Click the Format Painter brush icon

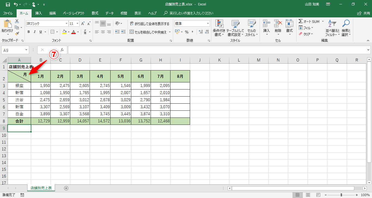pyautogui.click(x=17, y=34)
